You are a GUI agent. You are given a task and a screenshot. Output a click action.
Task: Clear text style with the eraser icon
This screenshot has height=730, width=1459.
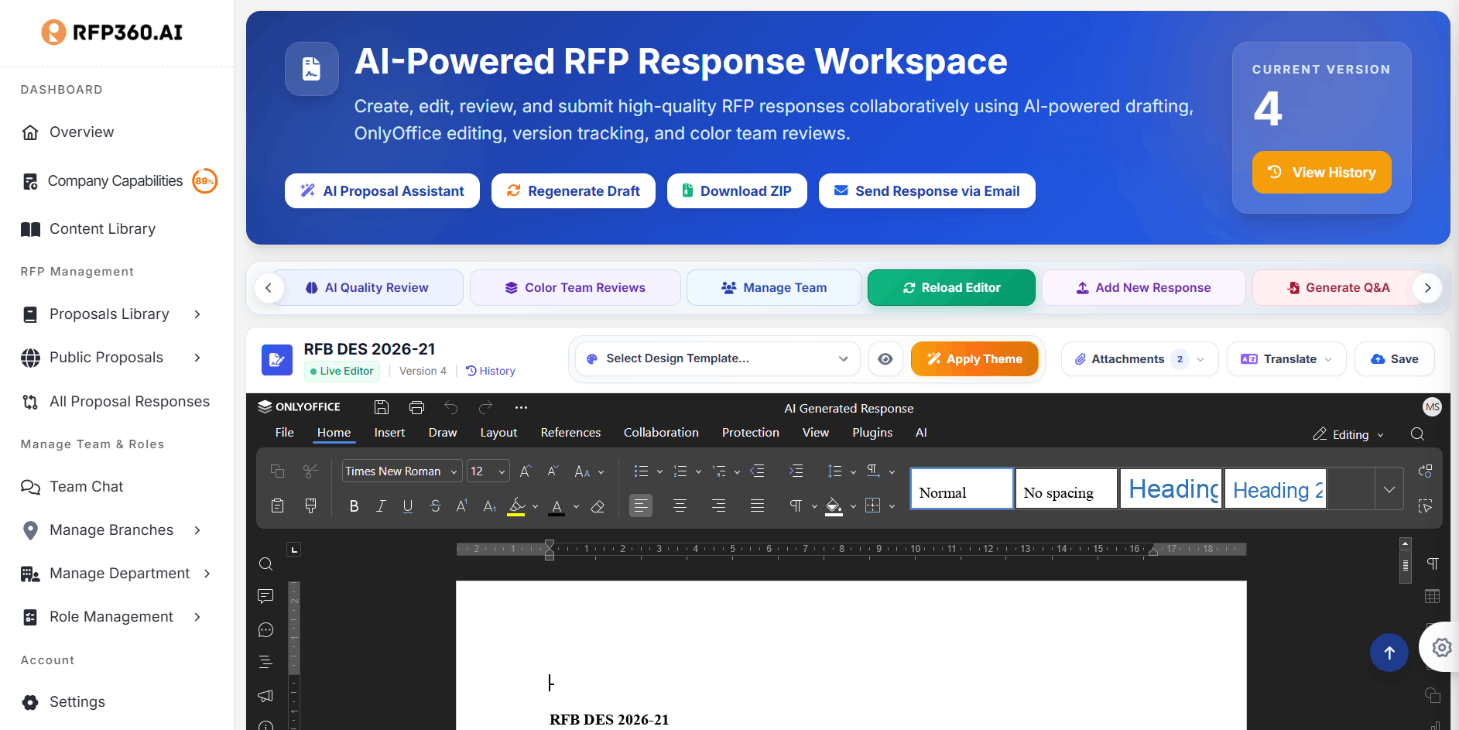(598, 506)
